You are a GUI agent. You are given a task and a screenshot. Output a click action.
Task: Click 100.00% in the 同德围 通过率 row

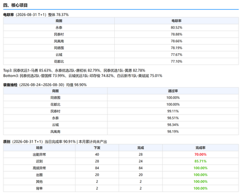(173, 98)
